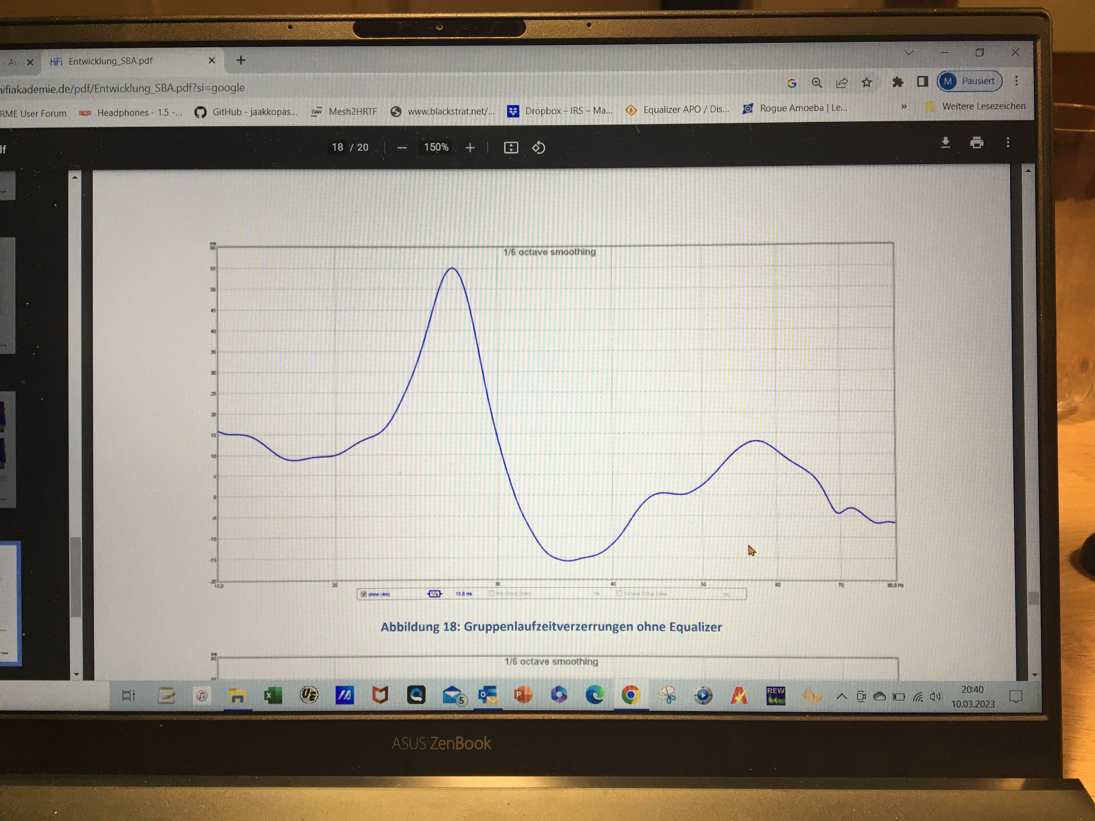Open the notification center
Image resolution: width=1095 pixels, height=821 pixels.
pyautogui.click(x=1016, y=697)
